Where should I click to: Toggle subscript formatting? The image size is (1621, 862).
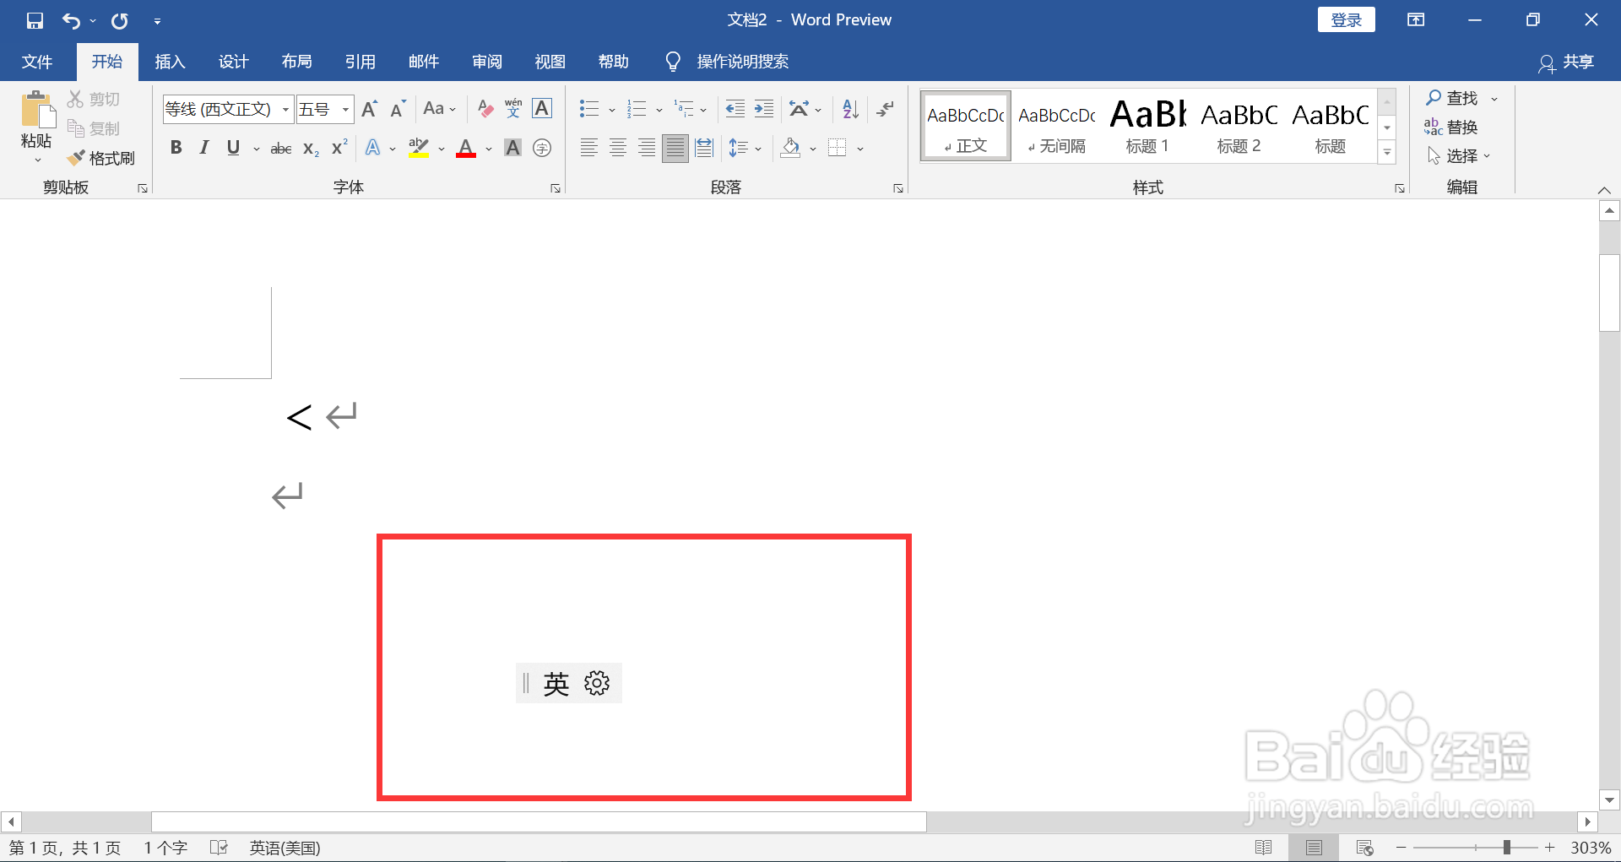click(x=311, y=149)
